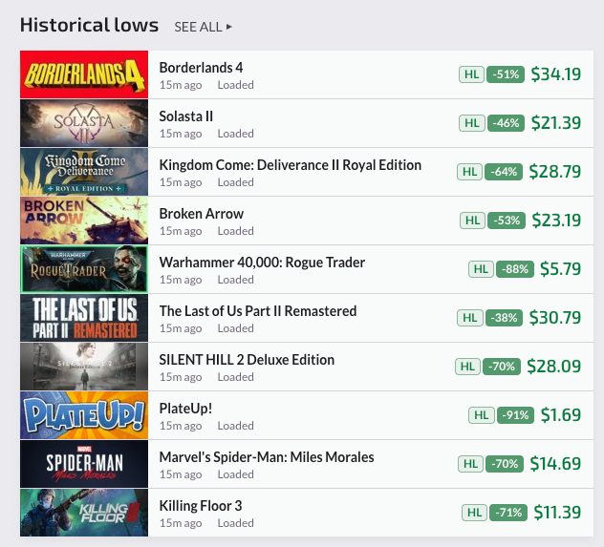This screenshot has height=547, width=604.
Task: Click the HL badge for PlateUp!
Action: pyautogui.click(x=482, y=415)
